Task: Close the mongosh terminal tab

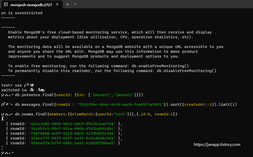Action: (57, 4)
